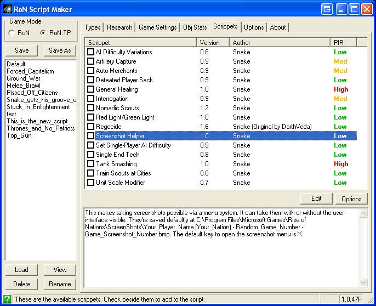Select the RoN game mode radio button
Image resolution: width=376 pixels, height=306 pixels.
(12, 33)
